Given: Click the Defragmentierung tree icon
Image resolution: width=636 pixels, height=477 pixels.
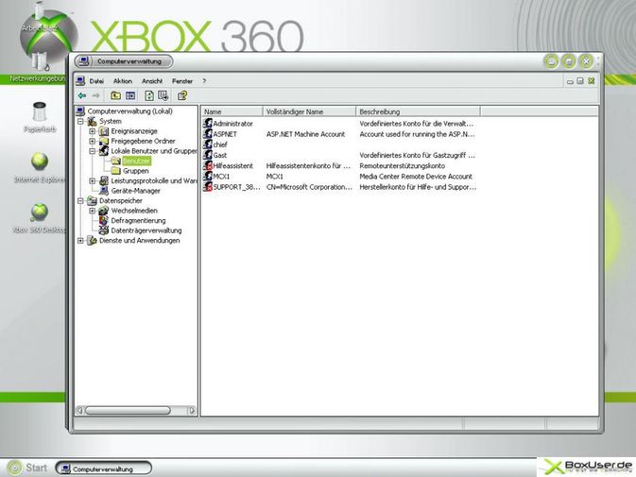Looking at the screenshot, I should 104,220.
